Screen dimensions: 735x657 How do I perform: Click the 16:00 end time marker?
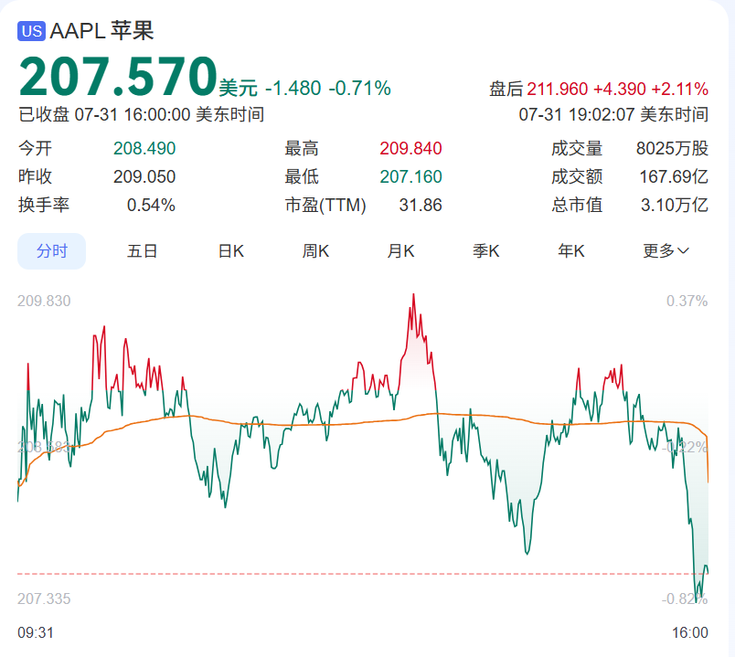(690, 632)
